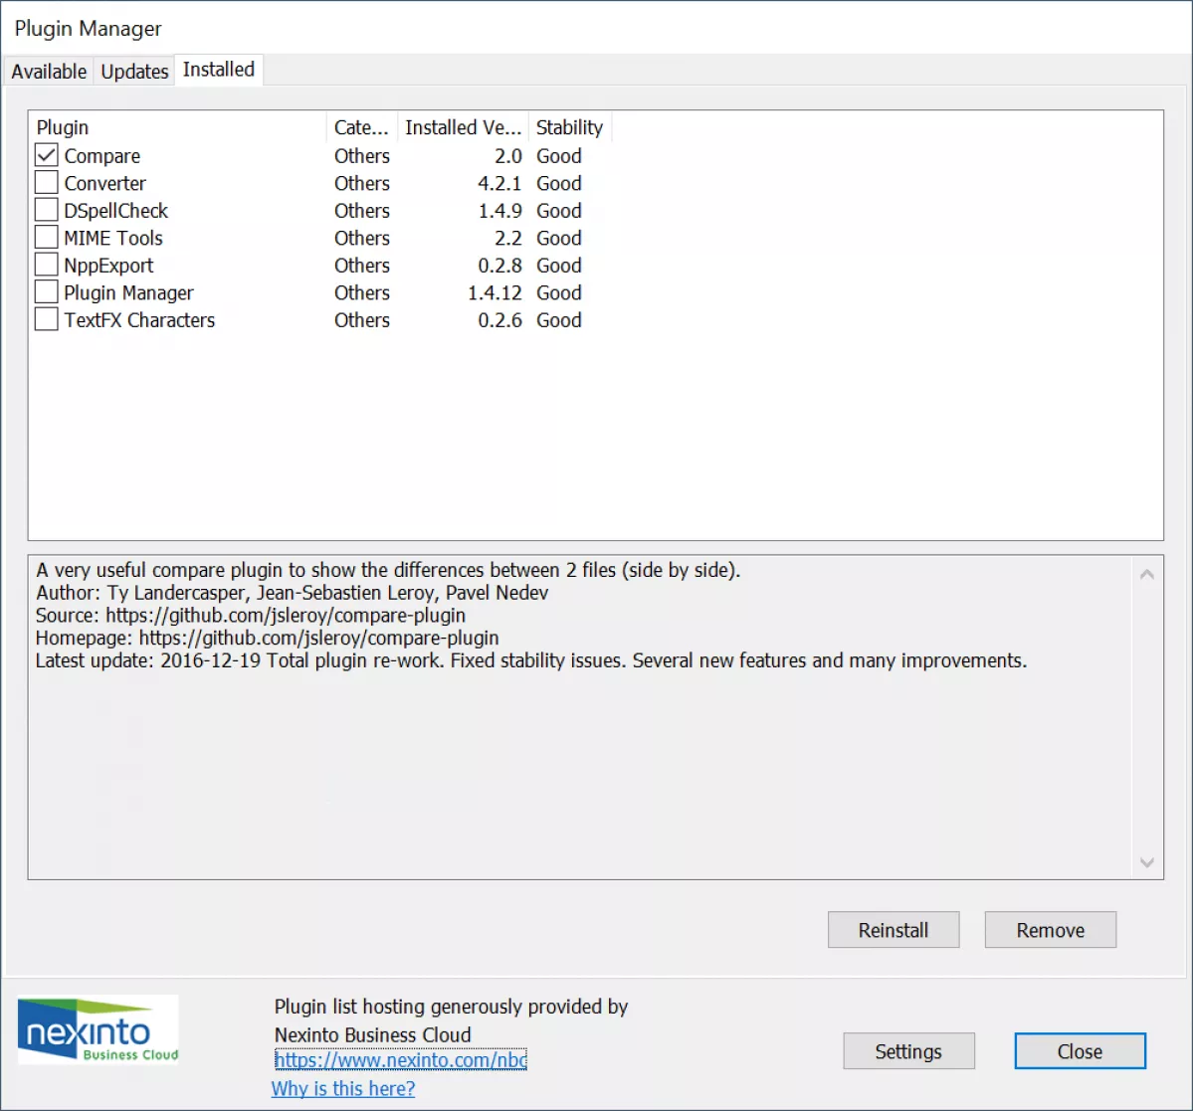The width and height of the screenshot is (1193, 1111).
Task: Select the Plugin Manager row name
Action: [x=128, y=292]
